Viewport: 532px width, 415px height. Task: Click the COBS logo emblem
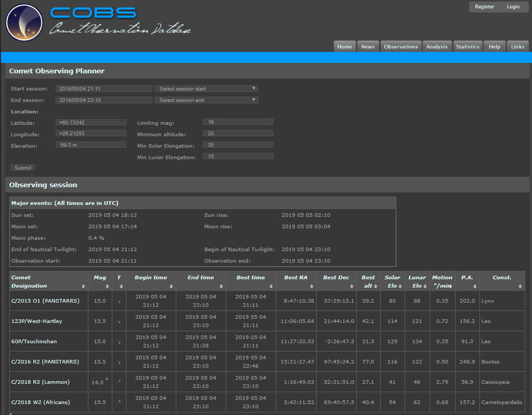[24, 23]
